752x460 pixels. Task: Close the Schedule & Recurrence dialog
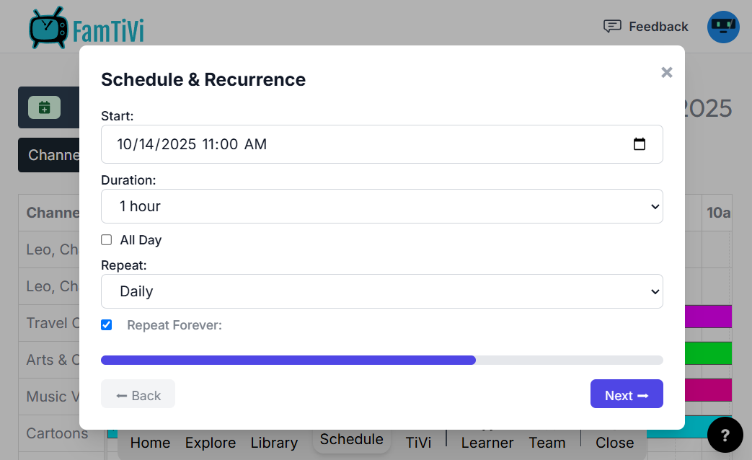click(x=667, y=72)
